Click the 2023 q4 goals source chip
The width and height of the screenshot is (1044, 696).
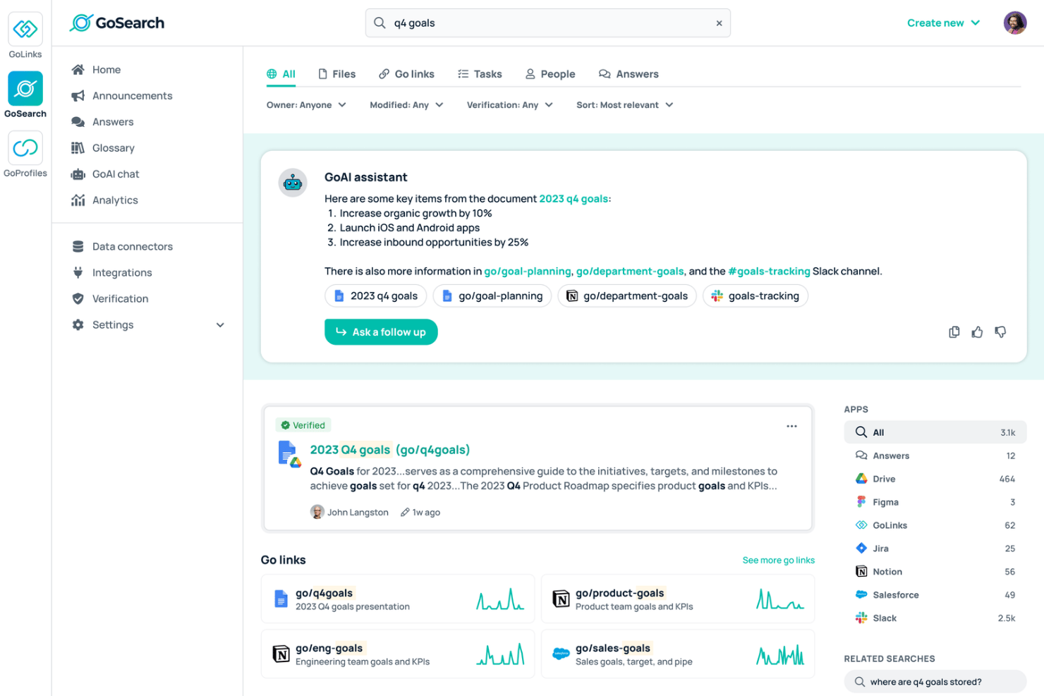(x=376, y=296)
